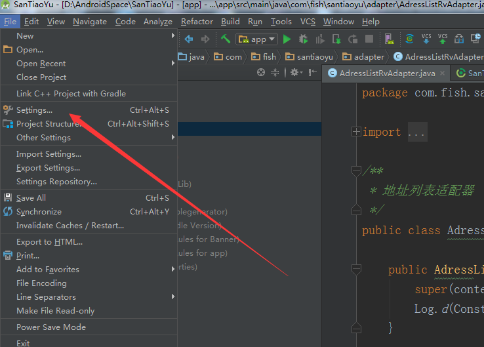Open the AVD Manager phone icon
This screenshot has height=347, width=484.
[390, 39]
